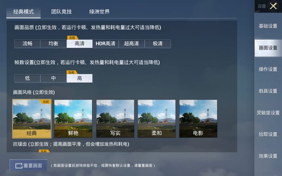The height and width of the screenshot is (176, 282).
Task: Set frame rate to 中
Action: [x=53, y=79]
